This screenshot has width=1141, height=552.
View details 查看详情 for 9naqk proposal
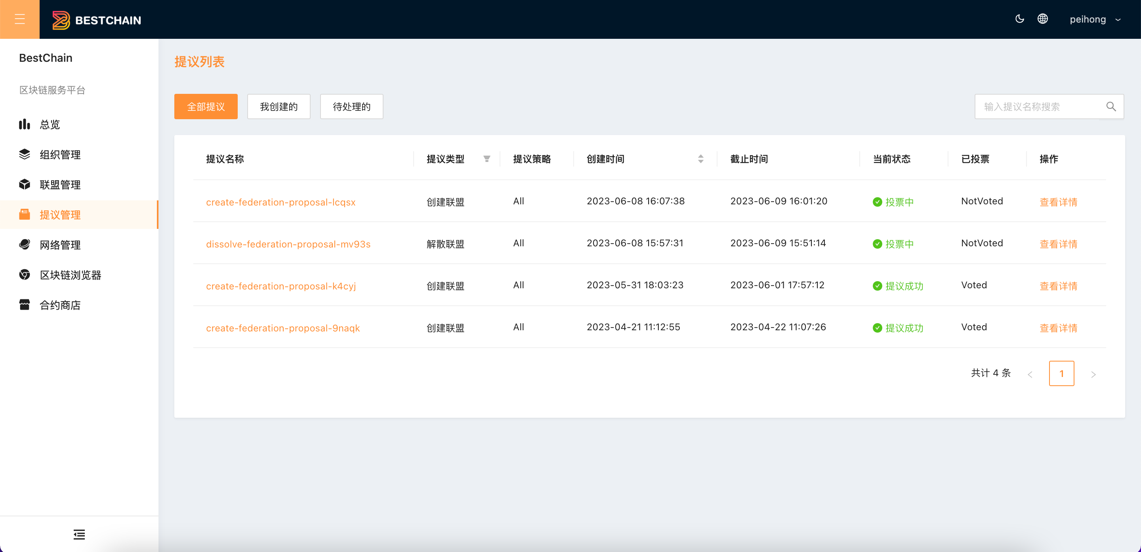click(1058, 328)
